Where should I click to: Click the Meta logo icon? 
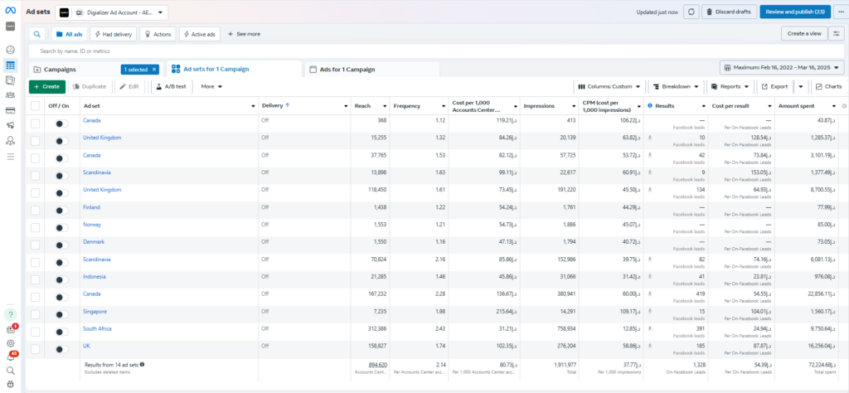[x=10, y=10]
